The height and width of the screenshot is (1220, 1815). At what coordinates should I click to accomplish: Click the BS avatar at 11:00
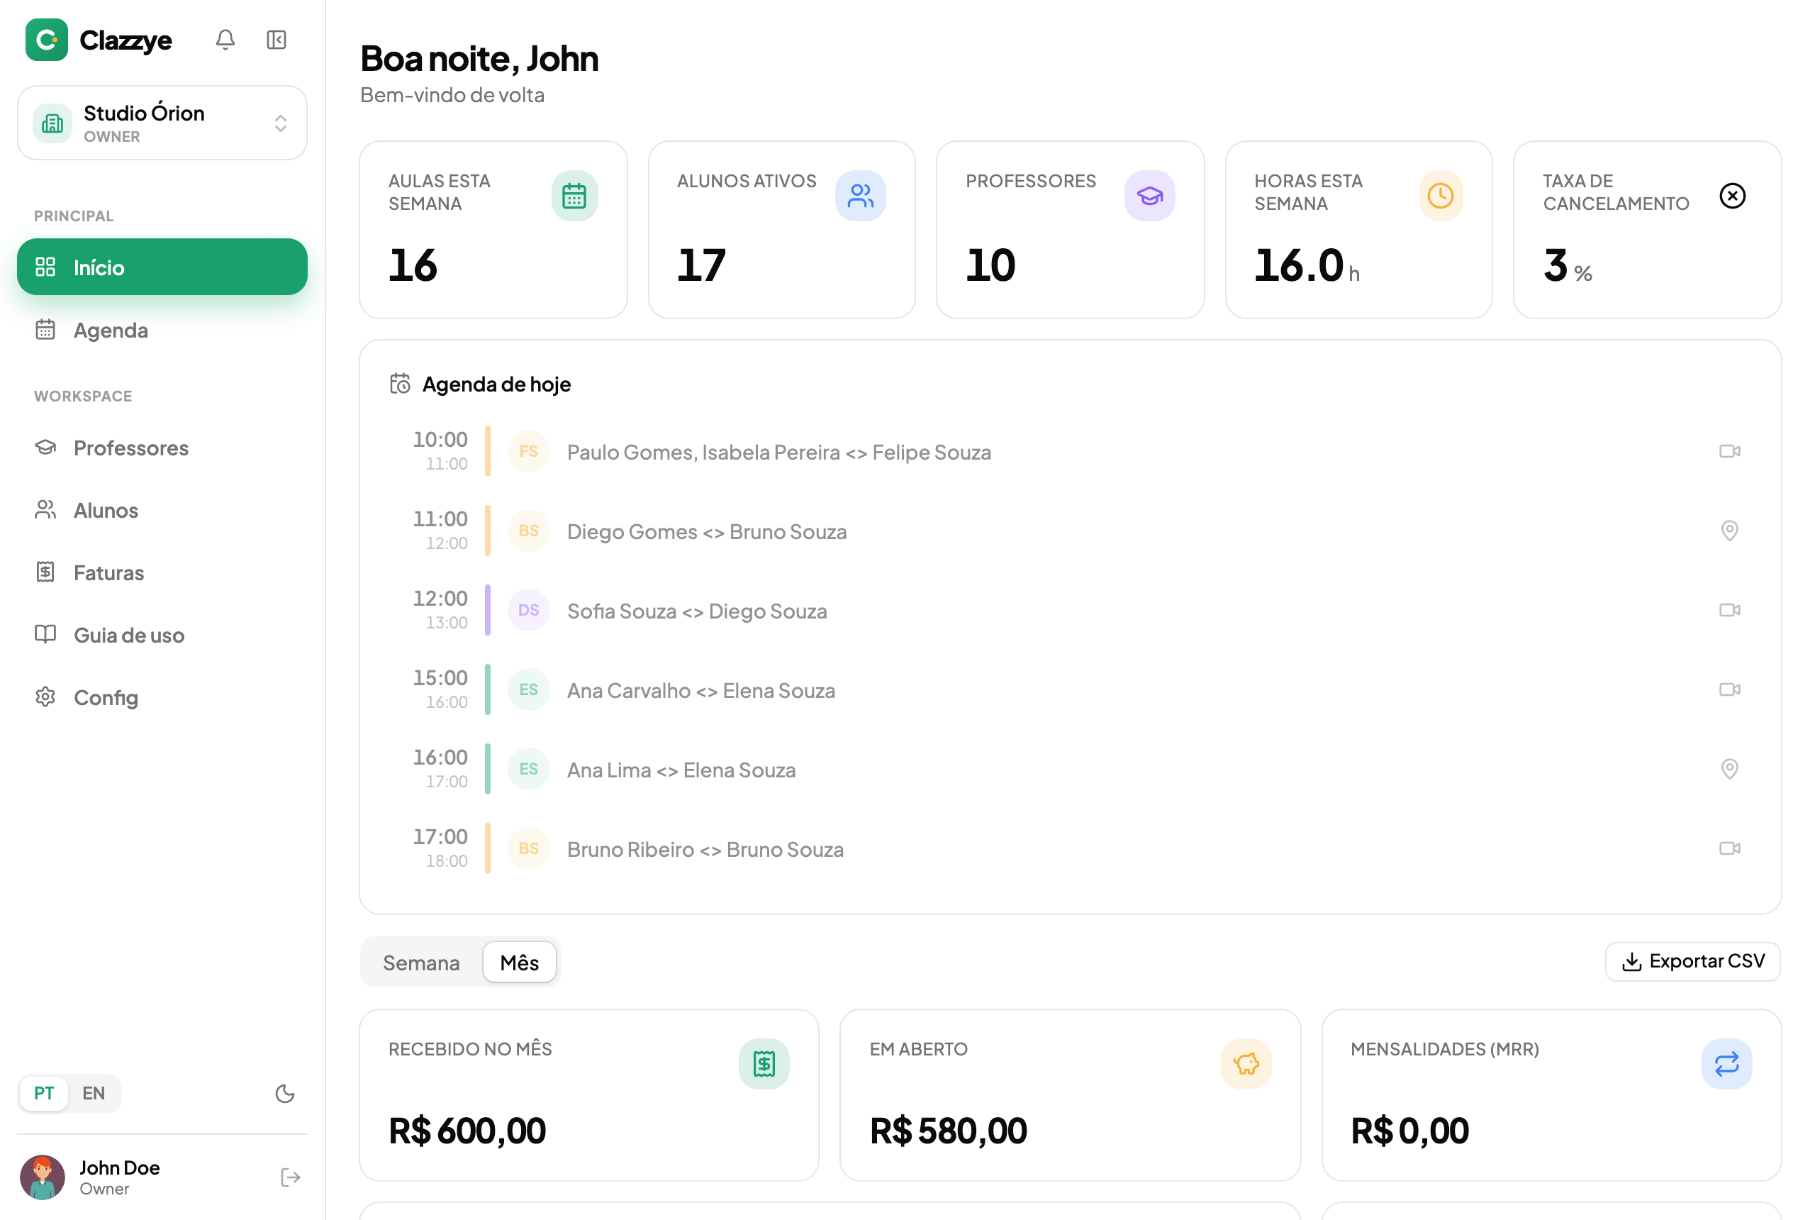coord(529,531)
